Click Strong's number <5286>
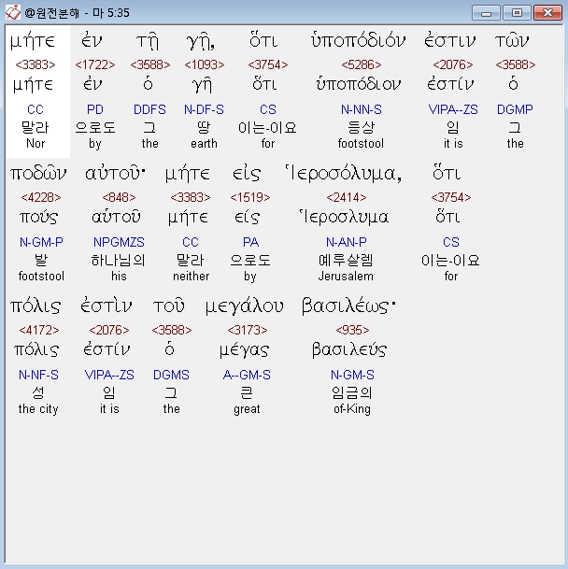Image resolution: width=568 pixels, height=569 pixels. (362, 64)
